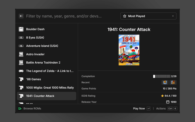
Task: Click the 1990 release year value
Action: 174,102
